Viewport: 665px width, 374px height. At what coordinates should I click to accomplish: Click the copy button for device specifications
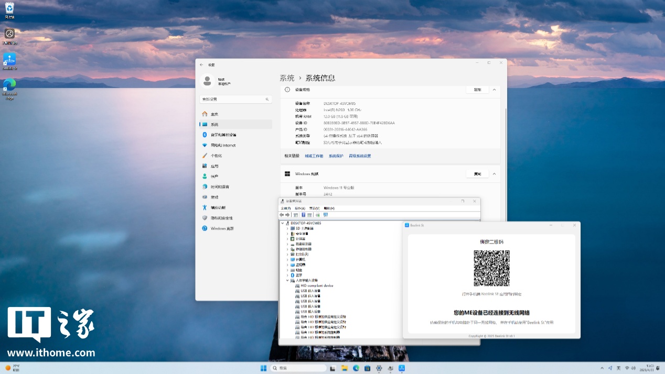(x=477, y=90)
